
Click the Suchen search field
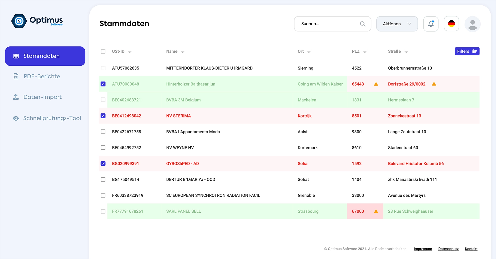(333, 24)
